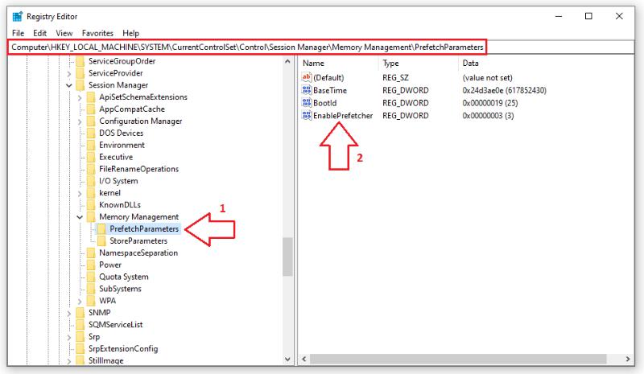Click the values pane scroll left arrow

tap(304, 359)
